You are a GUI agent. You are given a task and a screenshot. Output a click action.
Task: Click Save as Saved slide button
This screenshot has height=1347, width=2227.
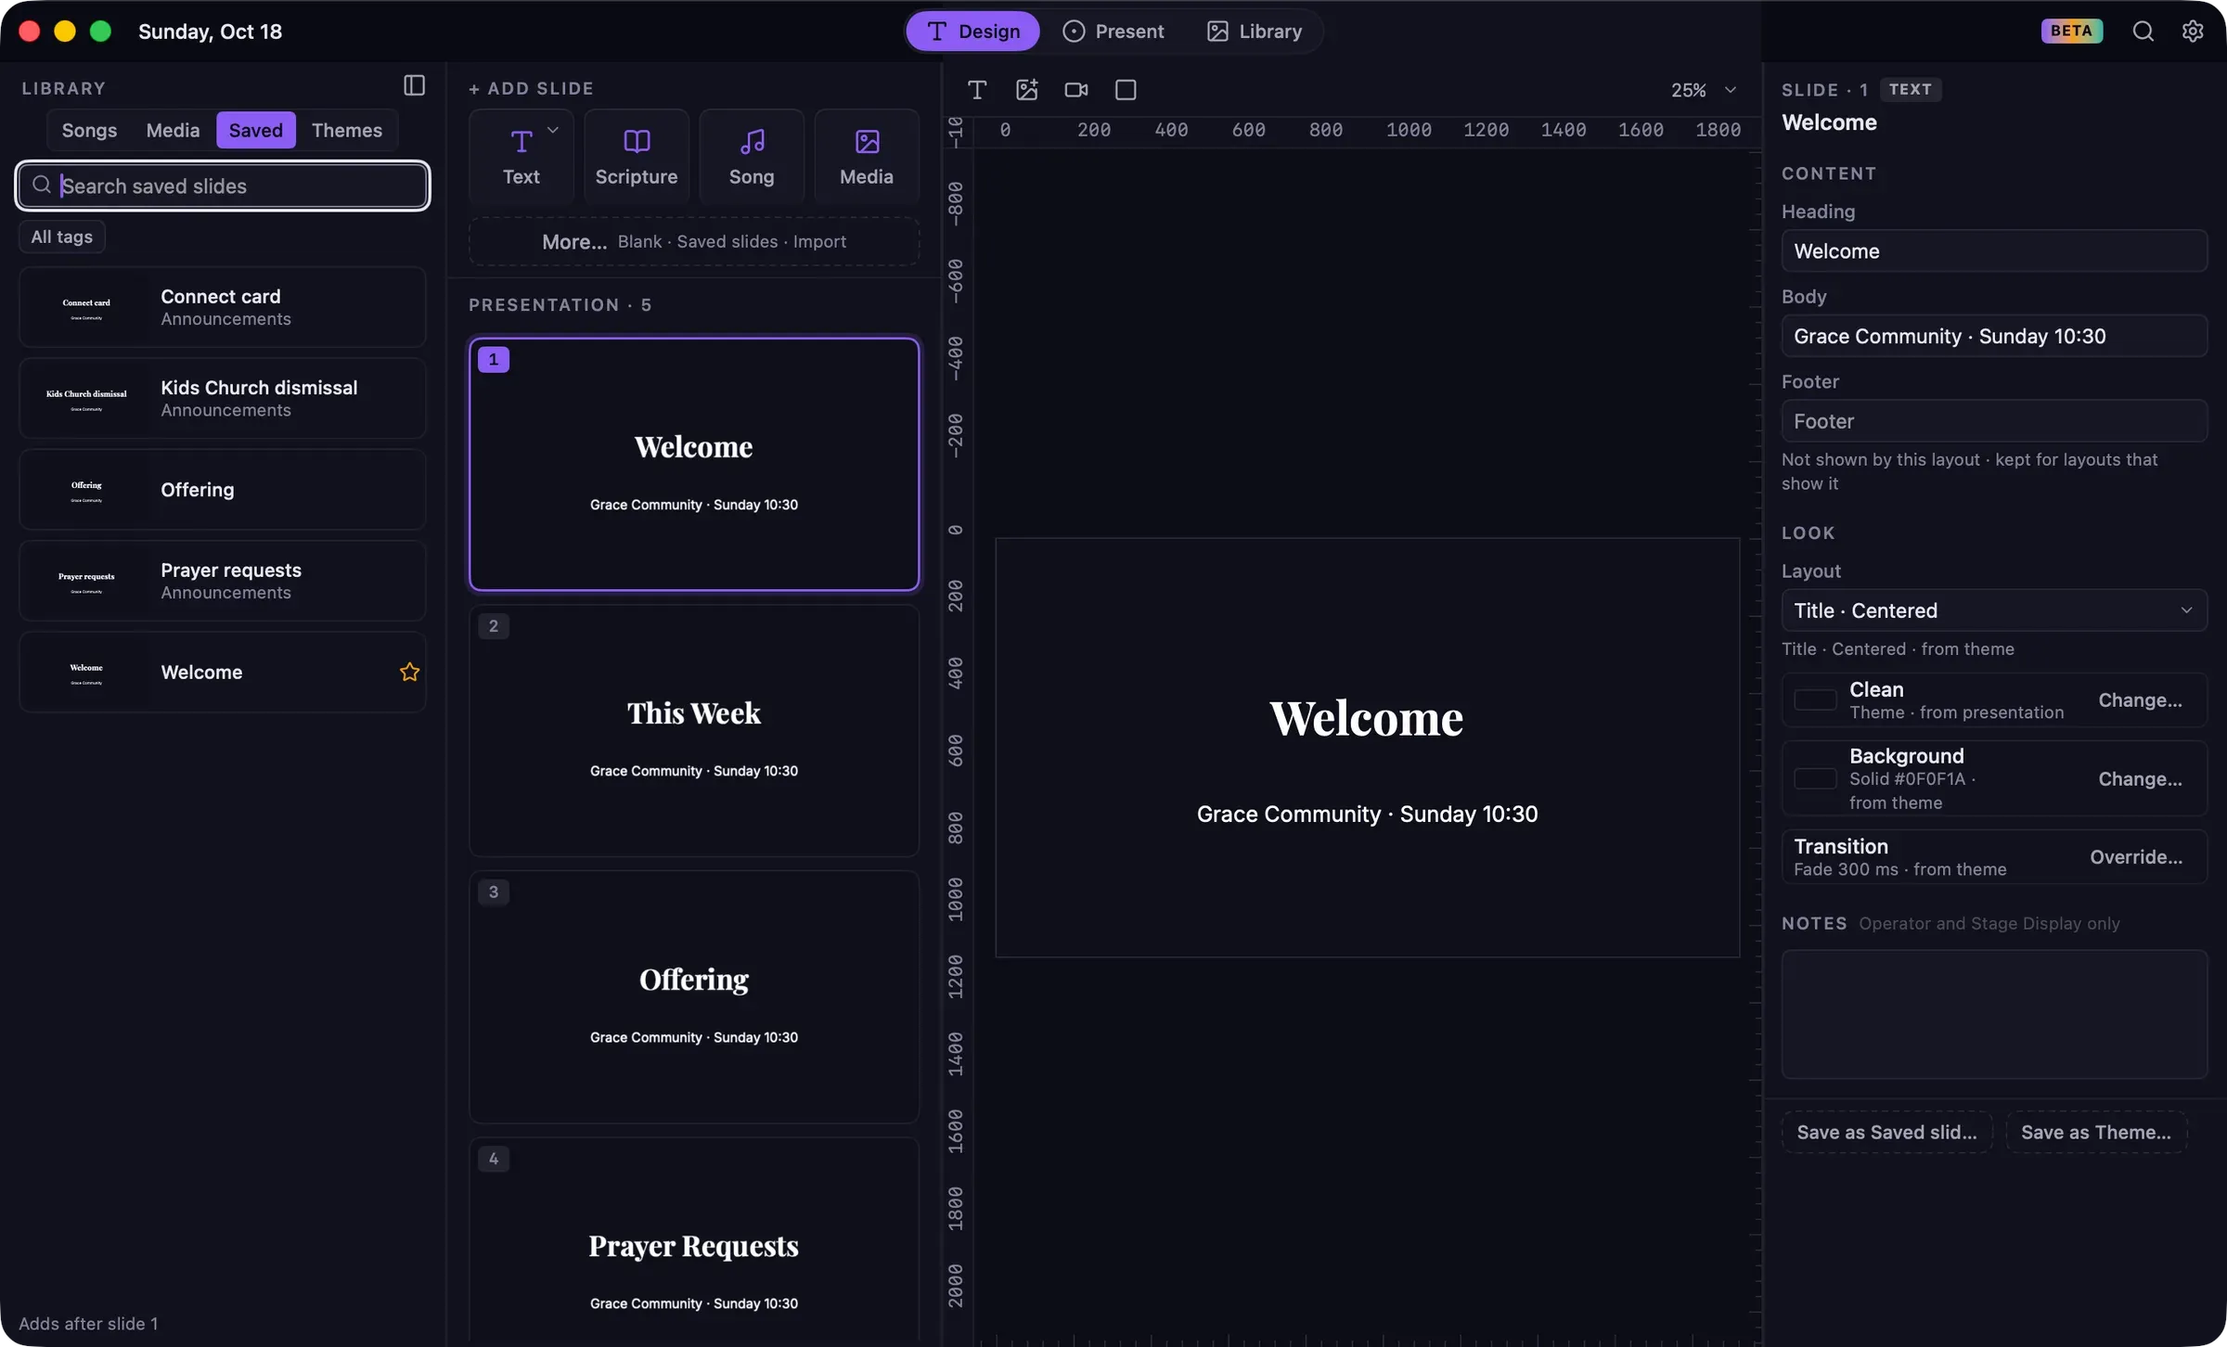click(x=1886, y=1133)
